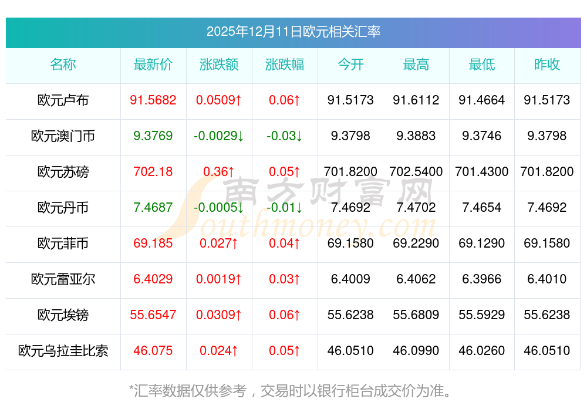Click the 涨跌幅 column header
587x409 pixels.
285,65
